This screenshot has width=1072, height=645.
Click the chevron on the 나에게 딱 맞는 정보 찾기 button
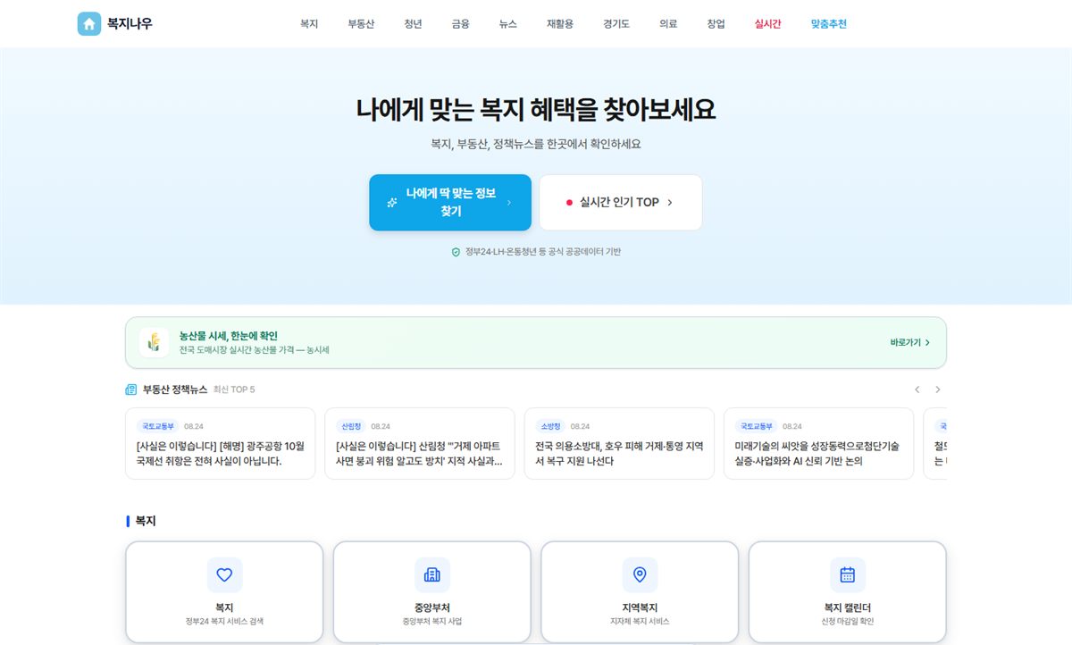click(x=509, y=203)
